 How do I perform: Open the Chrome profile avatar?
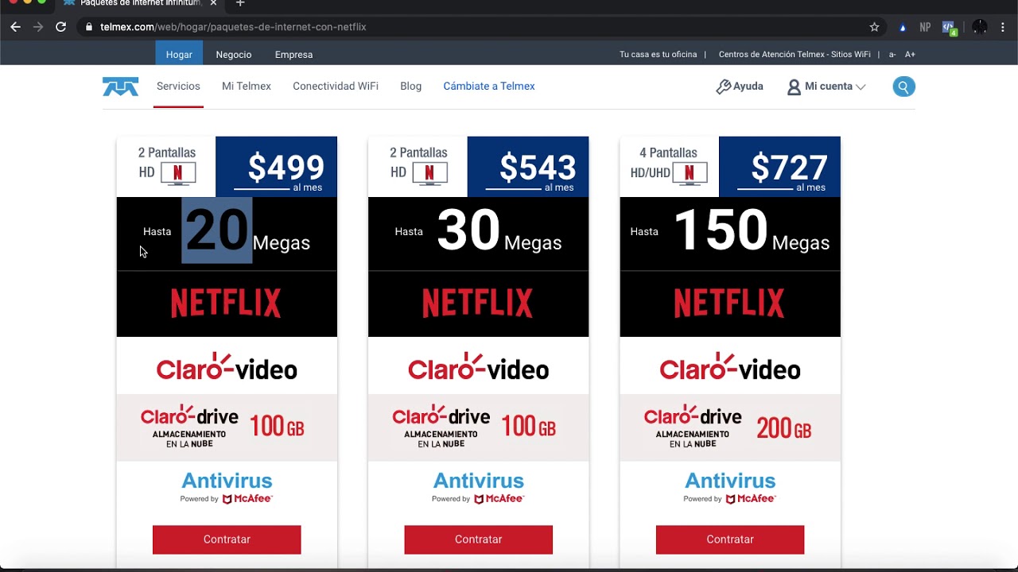point(980,27)
